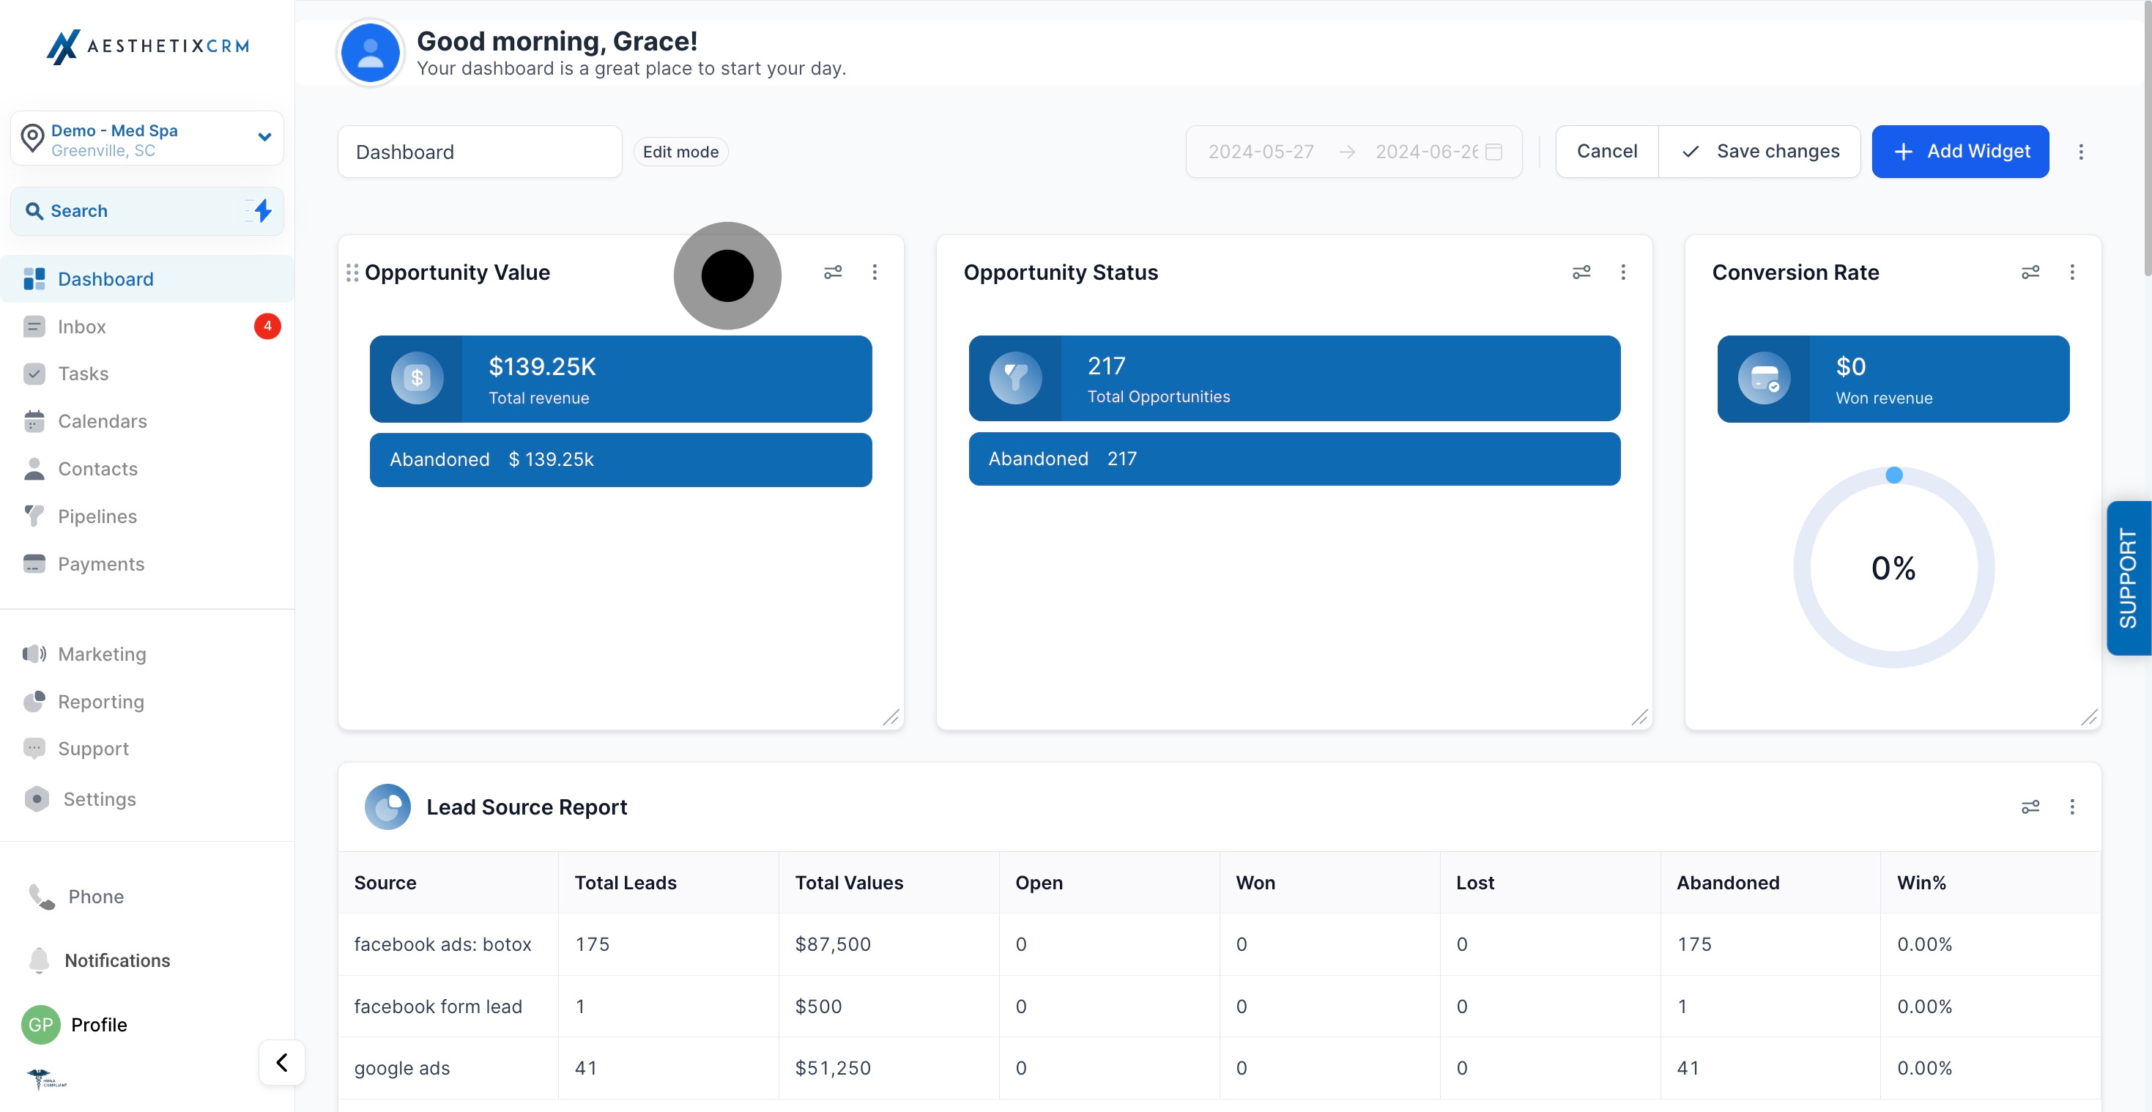Click the Cancel button
2152x1112 pixels.
click(1606, 151)
